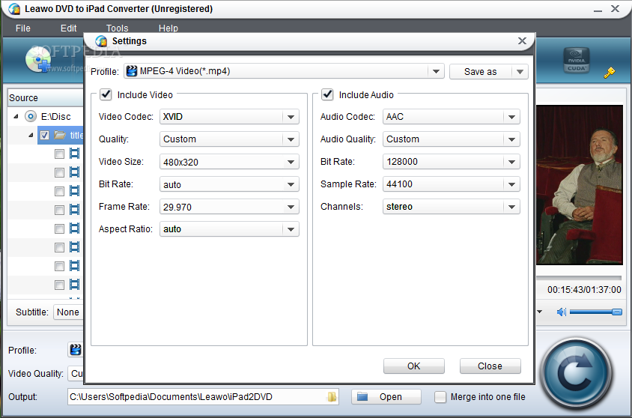Open the Subtitle None dropdown
Screen dimensions: 632x418
pos(68,312)
